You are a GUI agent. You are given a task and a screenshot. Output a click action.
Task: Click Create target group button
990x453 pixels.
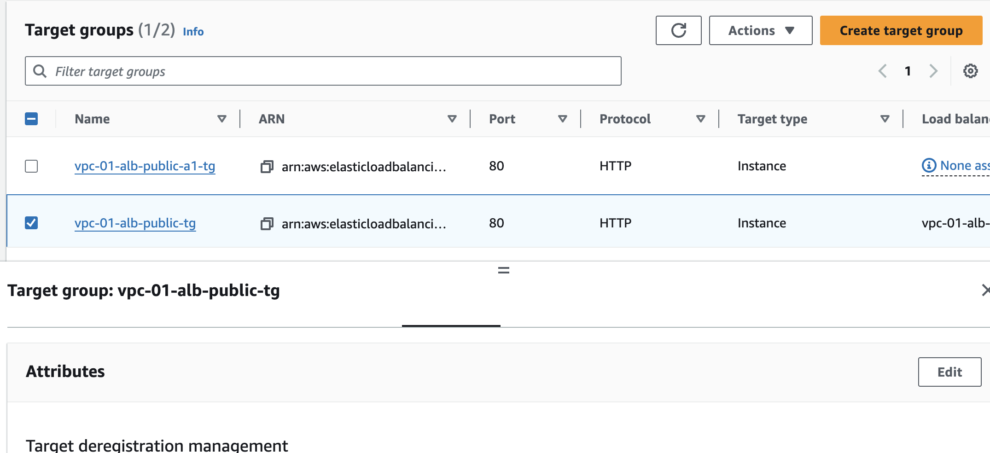coord(901,30)
